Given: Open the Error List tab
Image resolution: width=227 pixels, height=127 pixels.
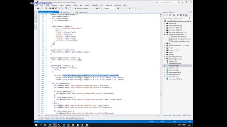Looking at the screenshot, I should pyautogui.click(x=41, y=118).
